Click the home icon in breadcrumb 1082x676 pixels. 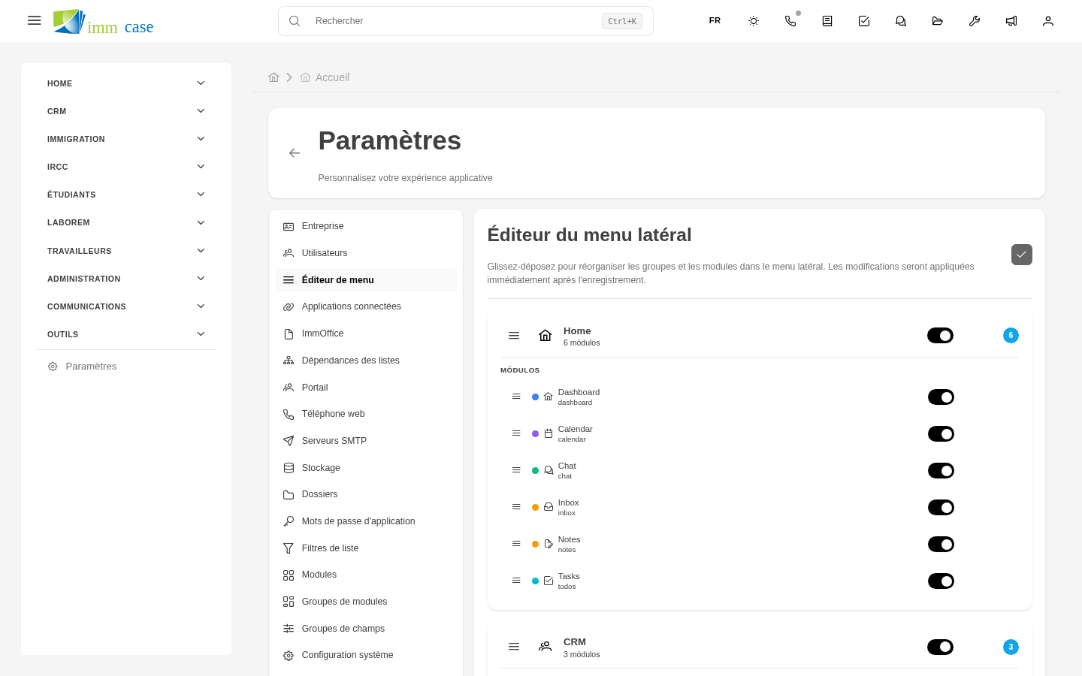pyautogui.click(x=274, y=77)
